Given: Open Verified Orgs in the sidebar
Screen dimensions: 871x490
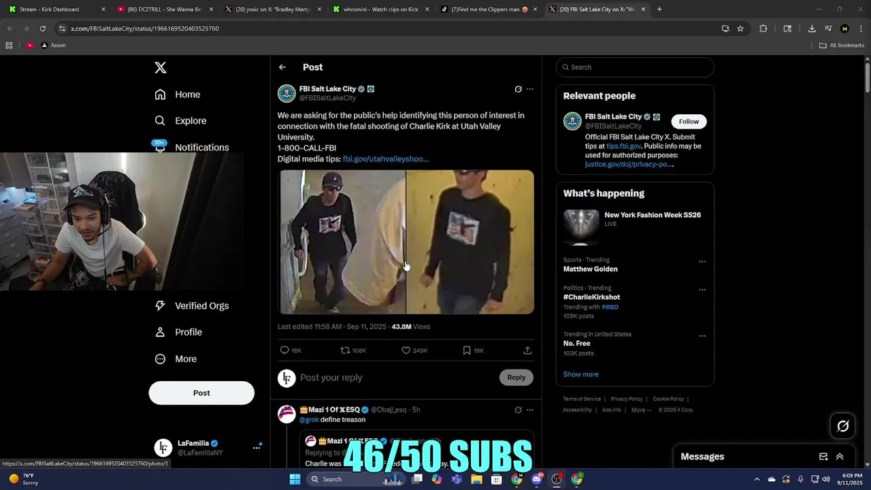Looking at the screenshot, I should point(191,306).
